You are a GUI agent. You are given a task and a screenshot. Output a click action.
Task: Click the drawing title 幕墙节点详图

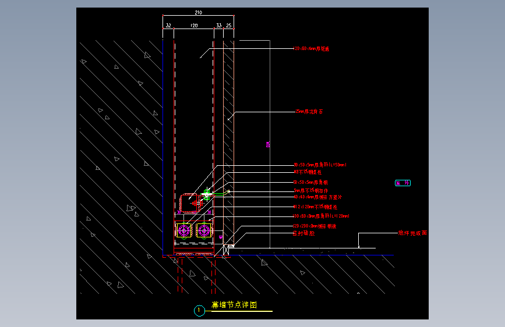click(x=234, y=304)
